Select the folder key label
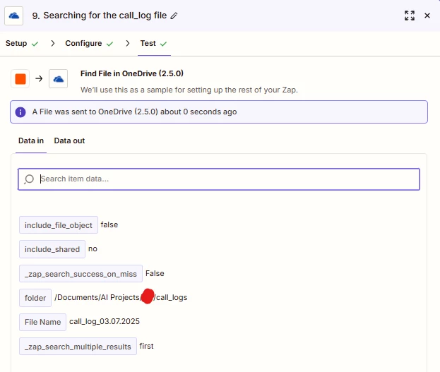The image size is (440, 372). pyautogui.click(x=35, y=298)
